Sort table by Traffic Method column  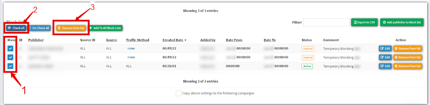tap(138, 40)
